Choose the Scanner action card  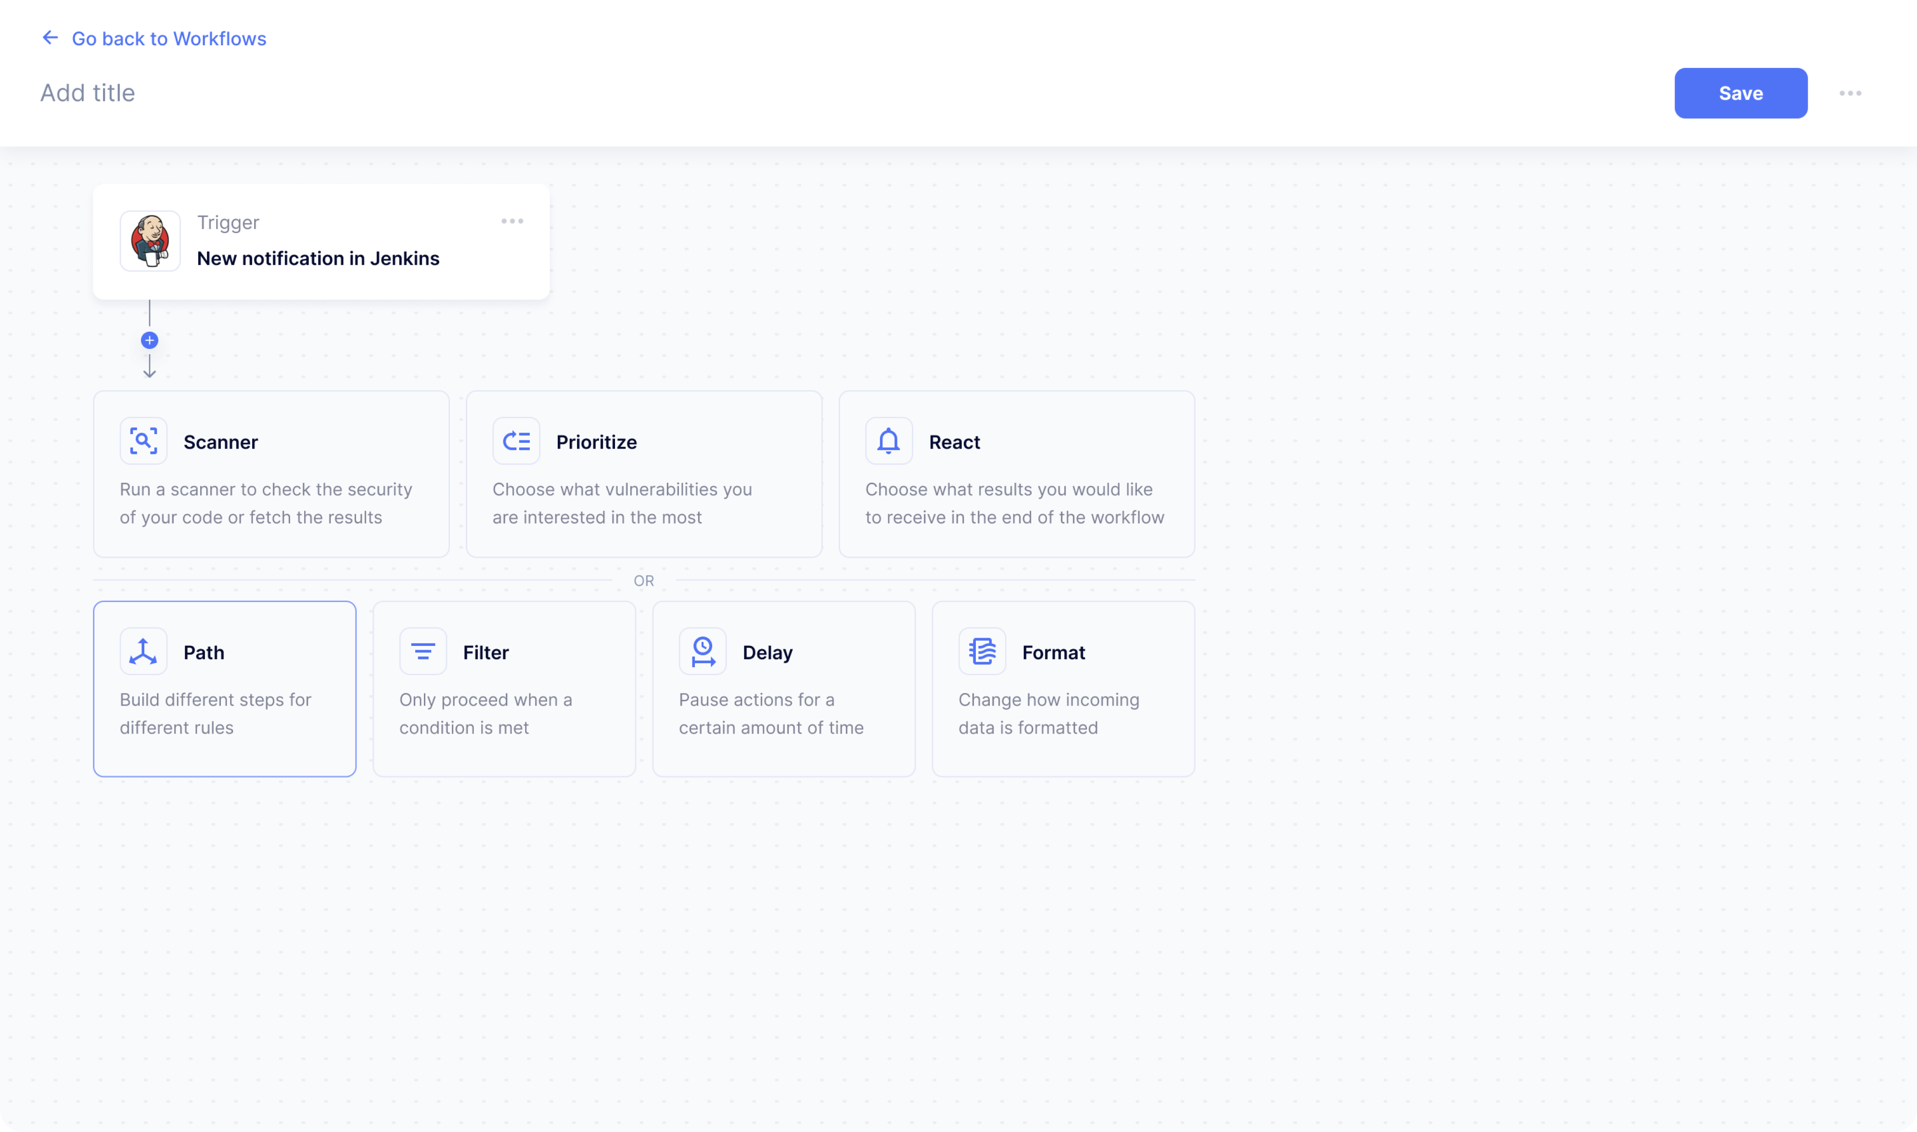[271, 473]
